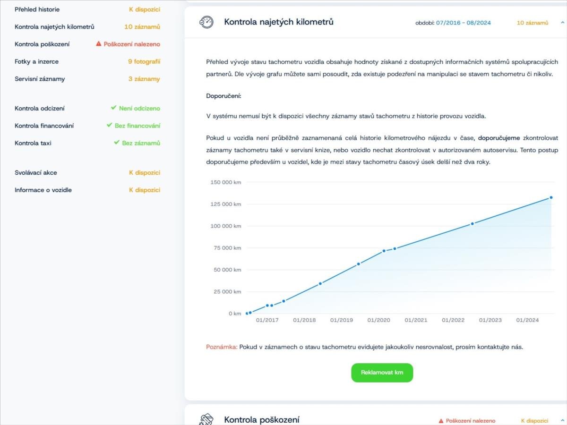Click the chart data point near 100 000 km
Image resolution: width=567 pixels, height=425 pixels.
[x=472, y=224]
